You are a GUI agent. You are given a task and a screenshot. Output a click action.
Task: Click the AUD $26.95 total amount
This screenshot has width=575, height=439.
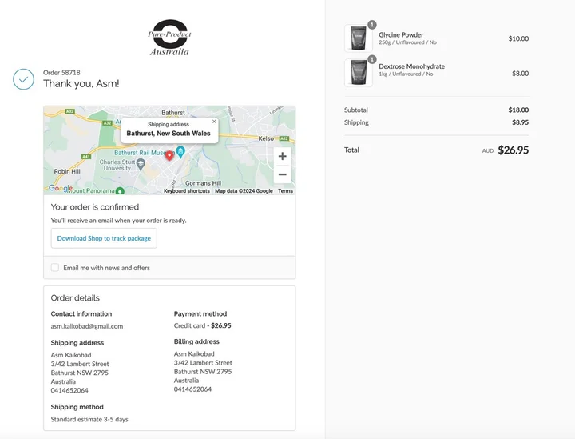[513, 150]
